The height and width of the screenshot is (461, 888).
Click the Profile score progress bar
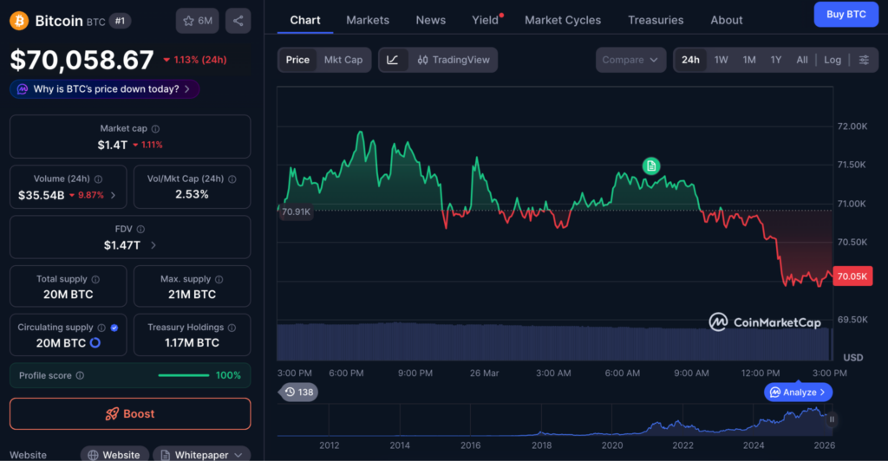point(183,375)
